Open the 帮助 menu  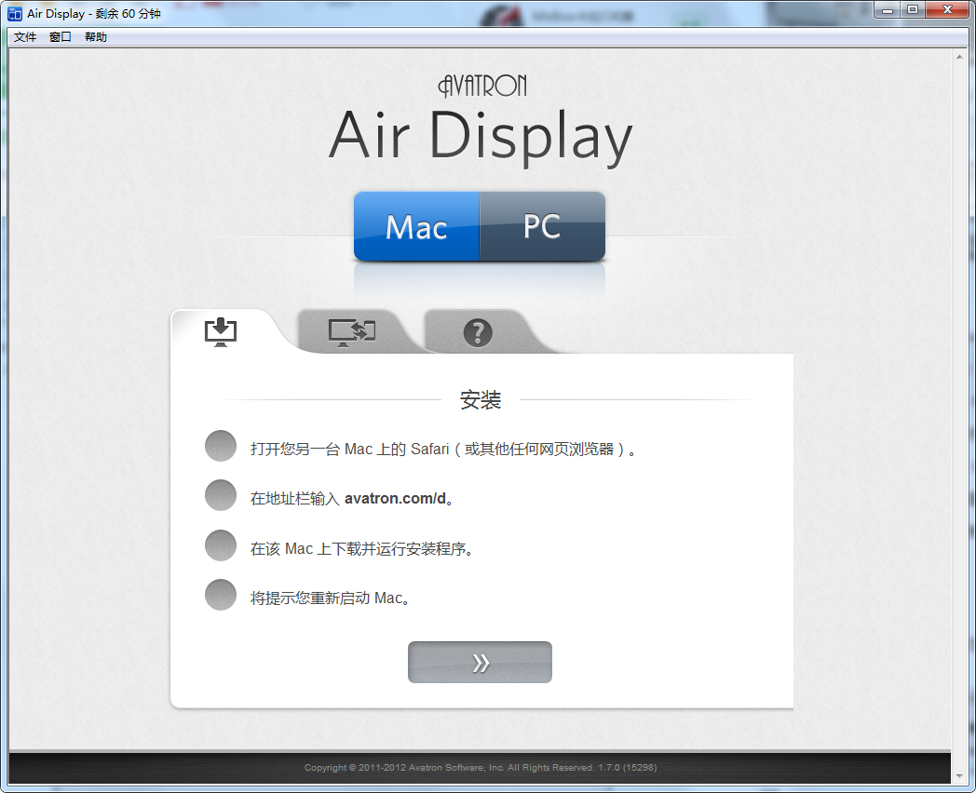point(96,37)
